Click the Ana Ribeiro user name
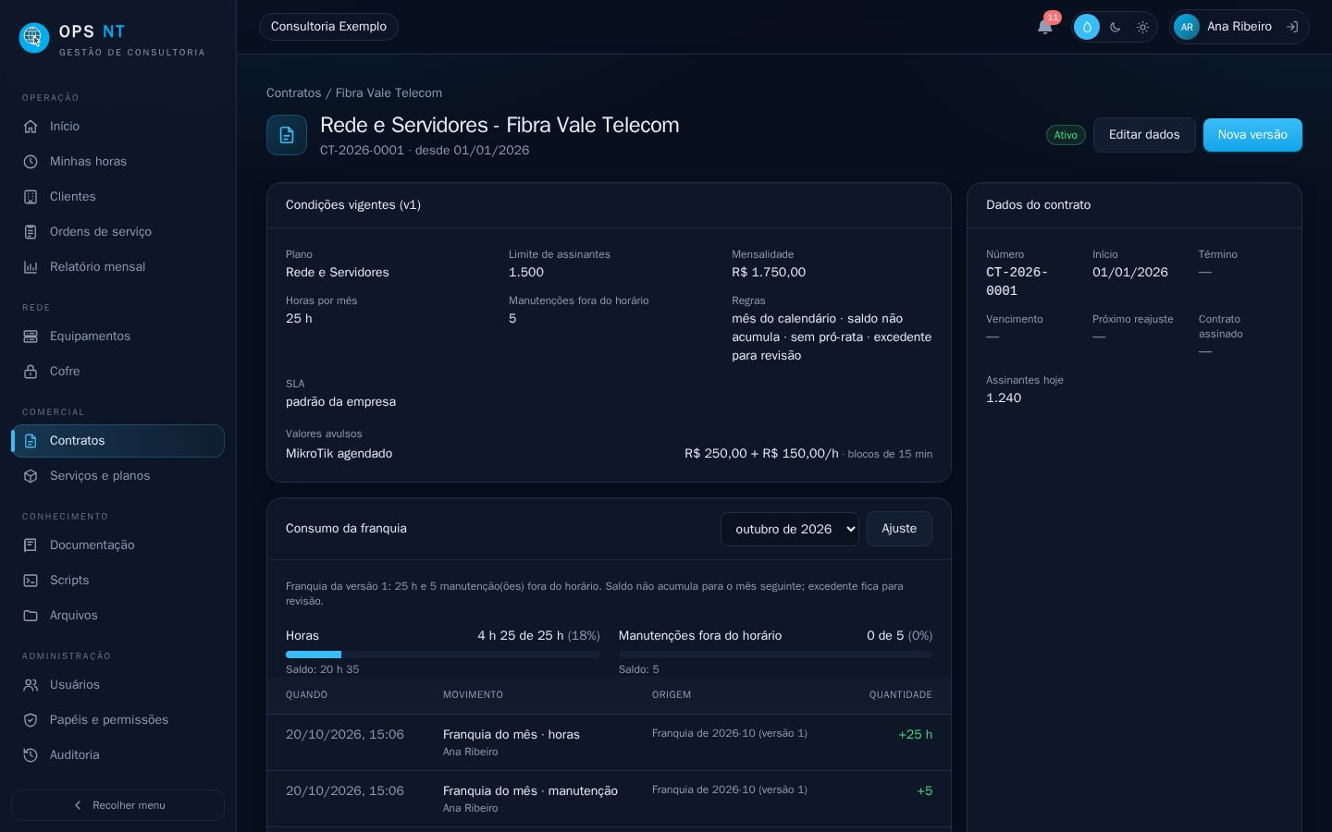The height and width of the screenshot is (832, 1332). point(1239,27)
